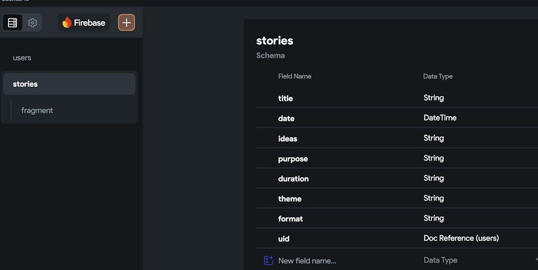Click the purpose field name
Image resolution: width=538 pixels, height=270 pixels.
[x=293, y=158]
